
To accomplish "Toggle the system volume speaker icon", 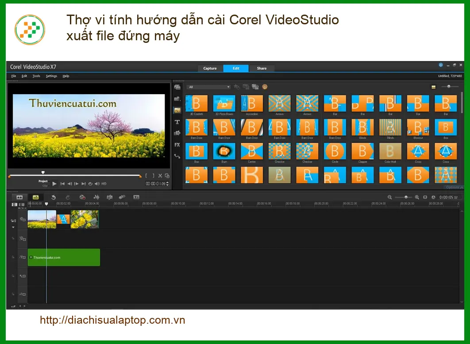I will (97, 184).
